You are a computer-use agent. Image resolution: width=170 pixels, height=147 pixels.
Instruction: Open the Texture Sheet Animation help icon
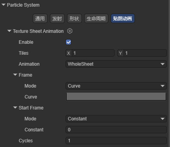(70, 31)
